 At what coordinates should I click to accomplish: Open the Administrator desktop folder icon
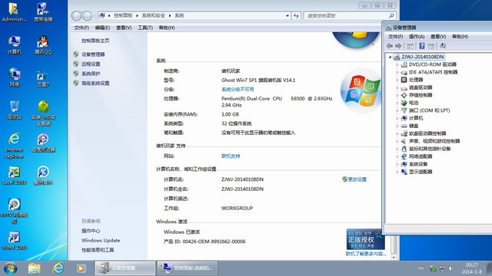point(14,12)
